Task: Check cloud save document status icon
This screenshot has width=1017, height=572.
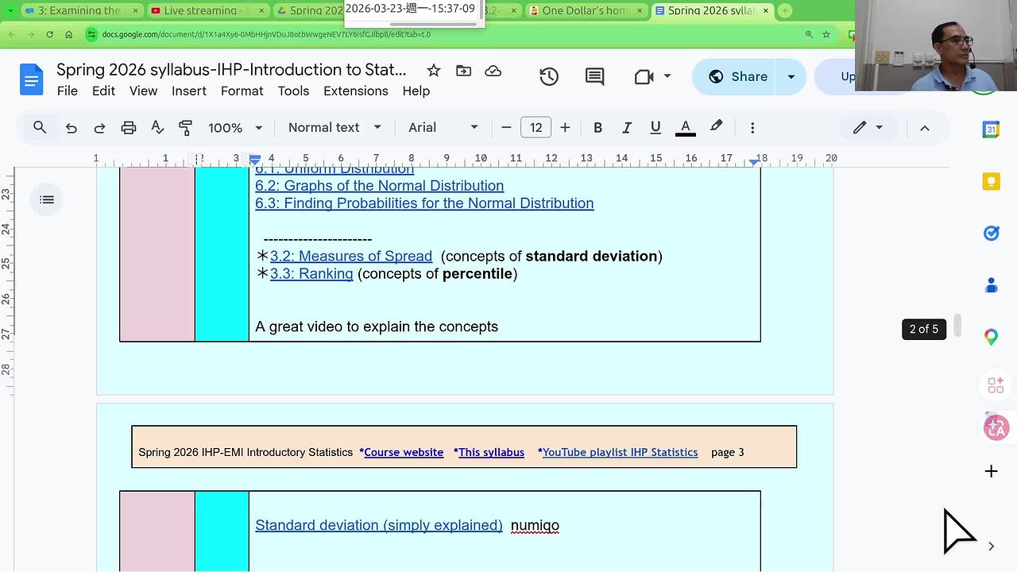Action: point(493,71)
